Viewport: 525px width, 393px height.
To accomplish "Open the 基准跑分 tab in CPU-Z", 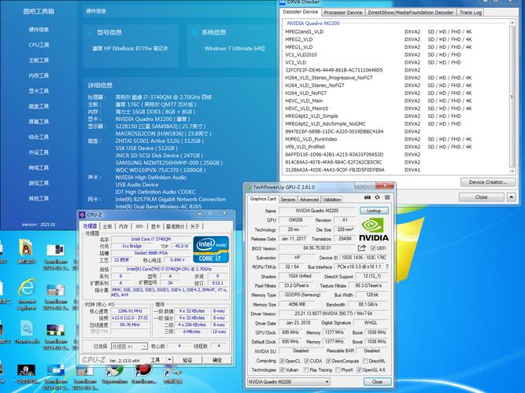I will pyautogui.click(x=175, y=226).
